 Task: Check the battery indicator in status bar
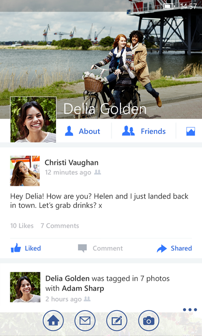(169, 6)
